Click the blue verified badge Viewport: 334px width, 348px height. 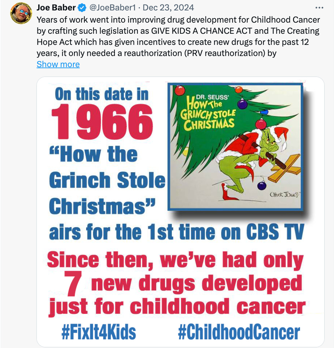(x=82, y=8)
